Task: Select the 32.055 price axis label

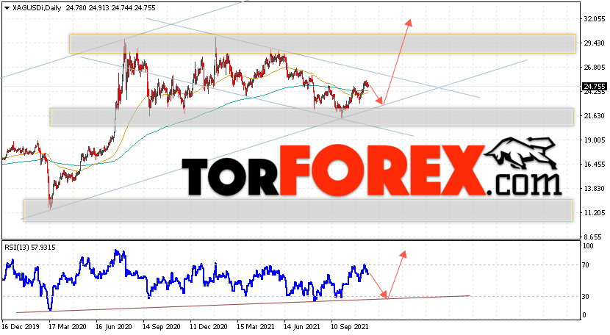Action: coord(595,18)
